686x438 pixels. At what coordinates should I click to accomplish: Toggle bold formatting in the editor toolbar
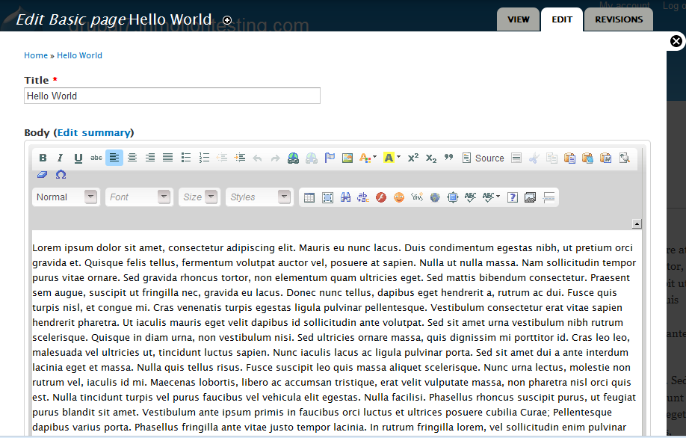(43, 158)
